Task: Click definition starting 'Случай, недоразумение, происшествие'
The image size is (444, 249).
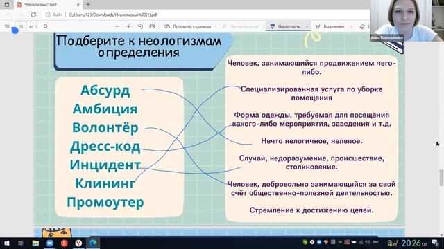Action: [x=311, y=163]
